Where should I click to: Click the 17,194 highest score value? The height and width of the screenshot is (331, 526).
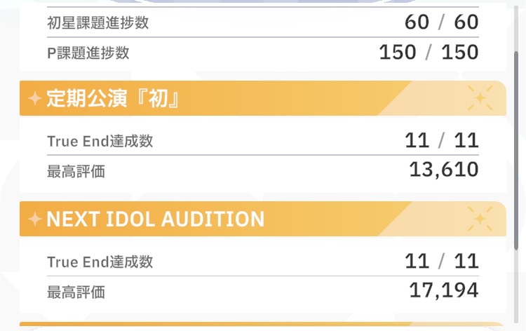click(x=443, y=290)
